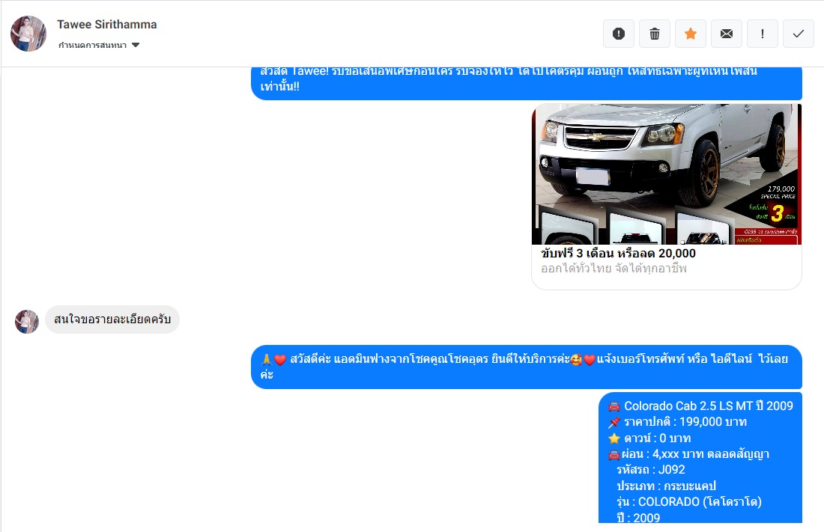Click sender avatar beside สนใจขอรายละเอียดครับ message
Viewport: 824px width, 532px height.
coord(27,322)
